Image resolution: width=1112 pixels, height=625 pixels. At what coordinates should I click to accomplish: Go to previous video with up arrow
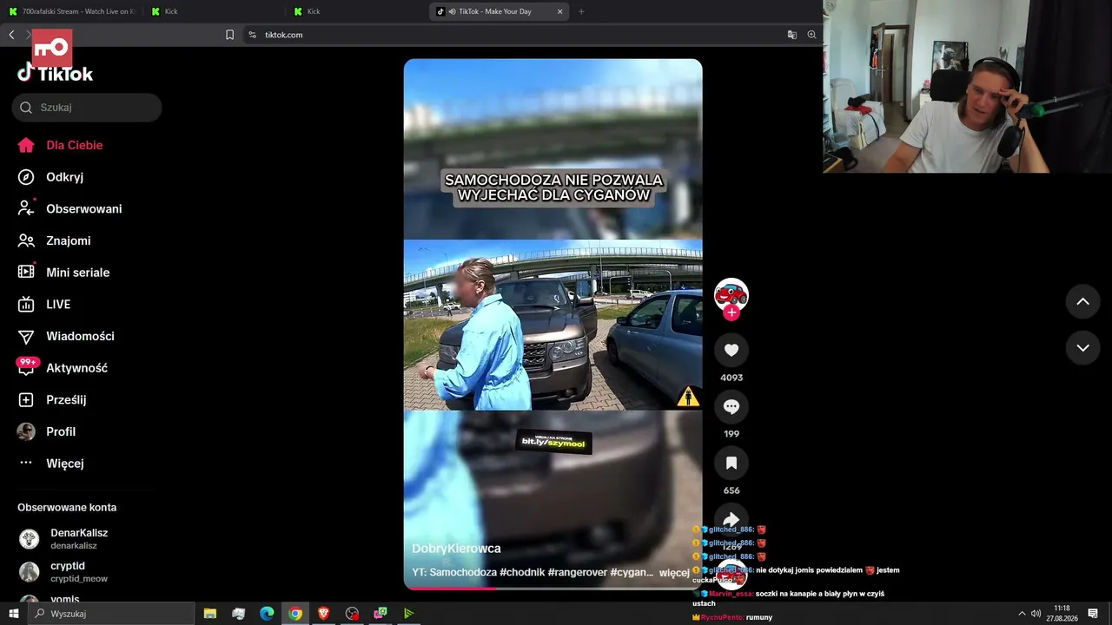tap(1082, 301)
